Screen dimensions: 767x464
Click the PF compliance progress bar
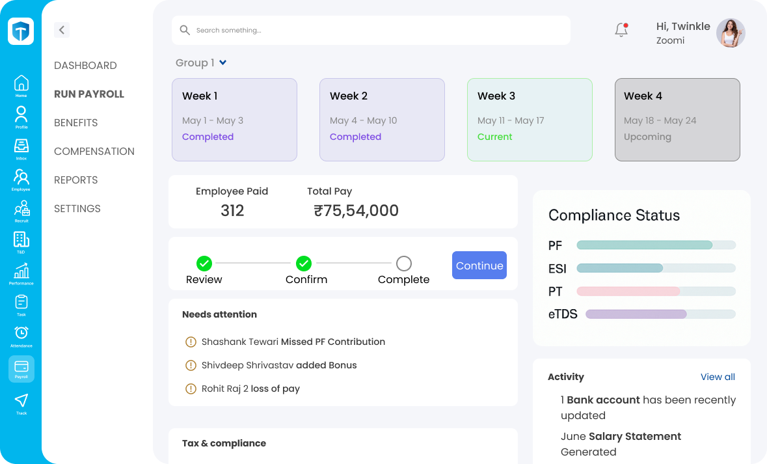coord(656,245)
